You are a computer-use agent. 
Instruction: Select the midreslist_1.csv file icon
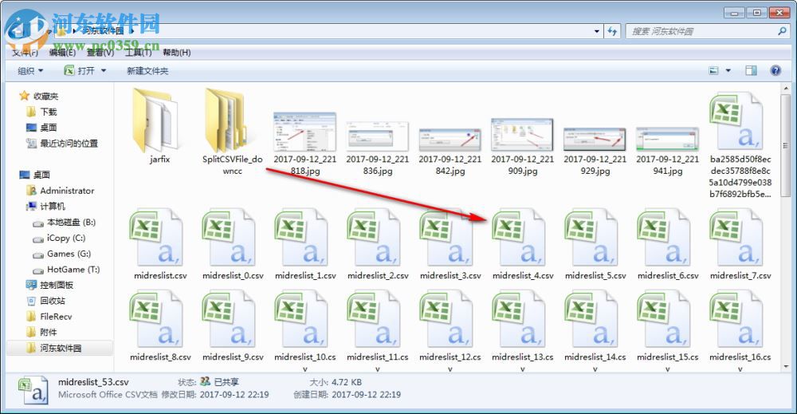[x=301, y=238]
